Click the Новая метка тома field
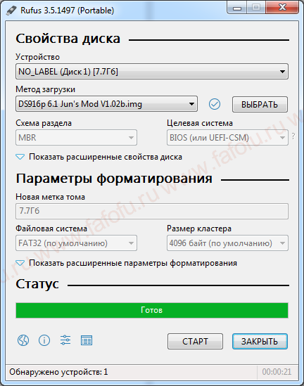 152,211
